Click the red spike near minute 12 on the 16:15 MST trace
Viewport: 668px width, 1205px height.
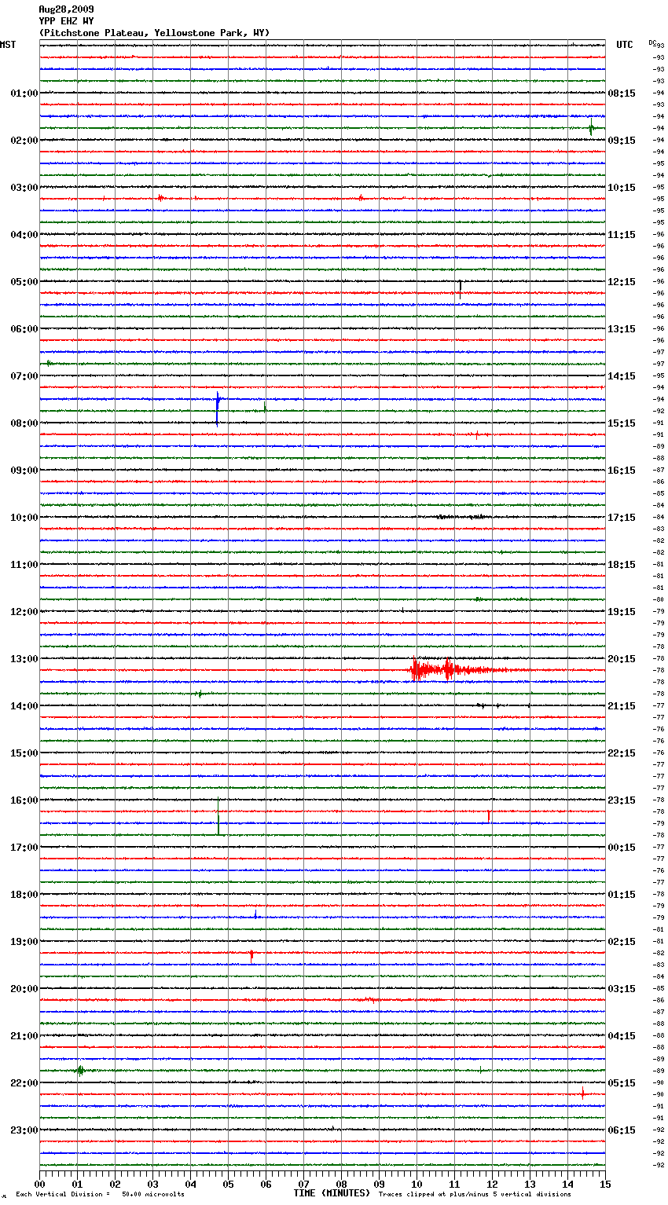coord(489,815)
